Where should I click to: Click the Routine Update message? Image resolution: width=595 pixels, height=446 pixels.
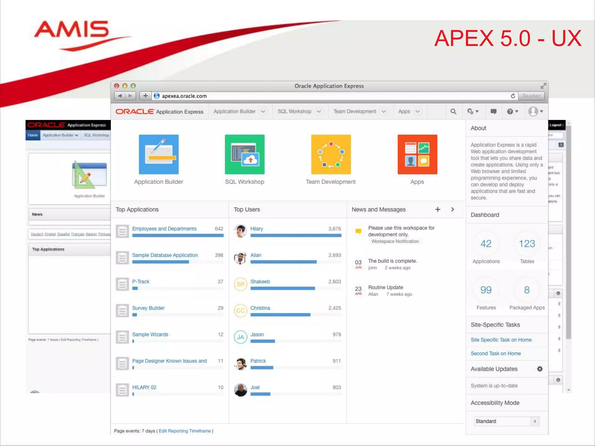tap(386, 287)
